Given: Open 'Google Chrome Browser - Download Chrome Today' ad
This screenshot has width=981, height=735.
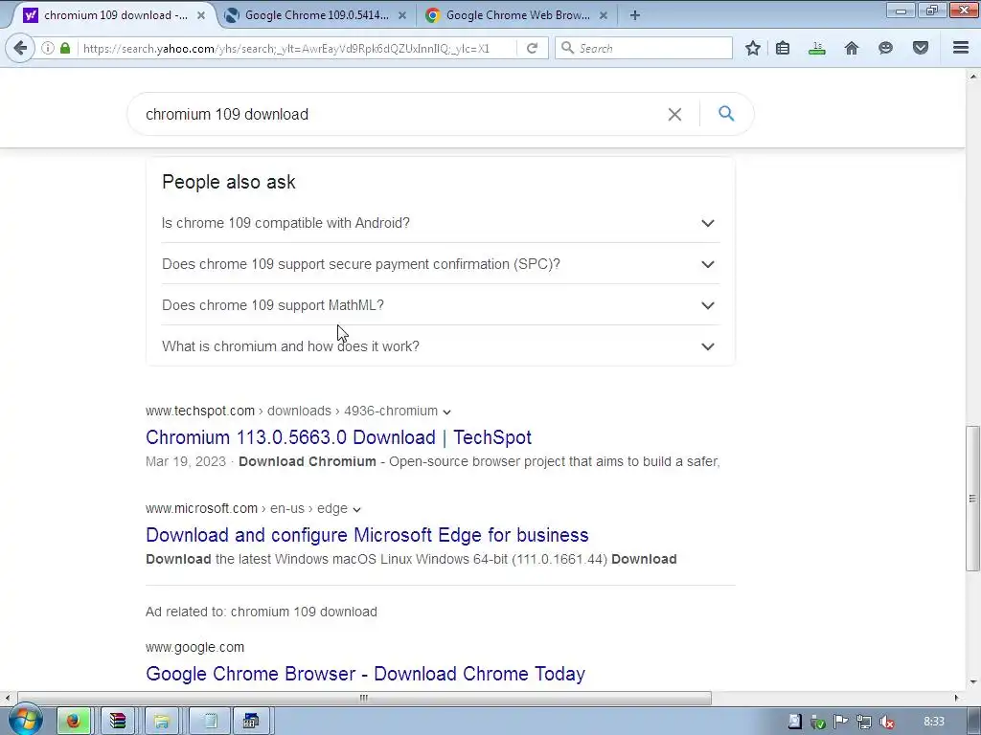Looking at the screenshot, I should (365, 674).
